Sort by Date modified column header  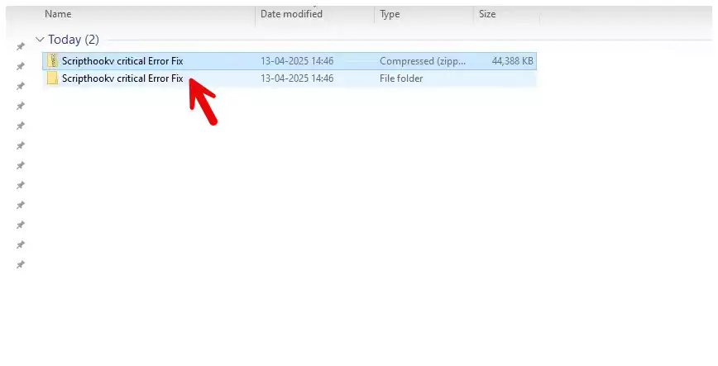click(x=291, y=14)
